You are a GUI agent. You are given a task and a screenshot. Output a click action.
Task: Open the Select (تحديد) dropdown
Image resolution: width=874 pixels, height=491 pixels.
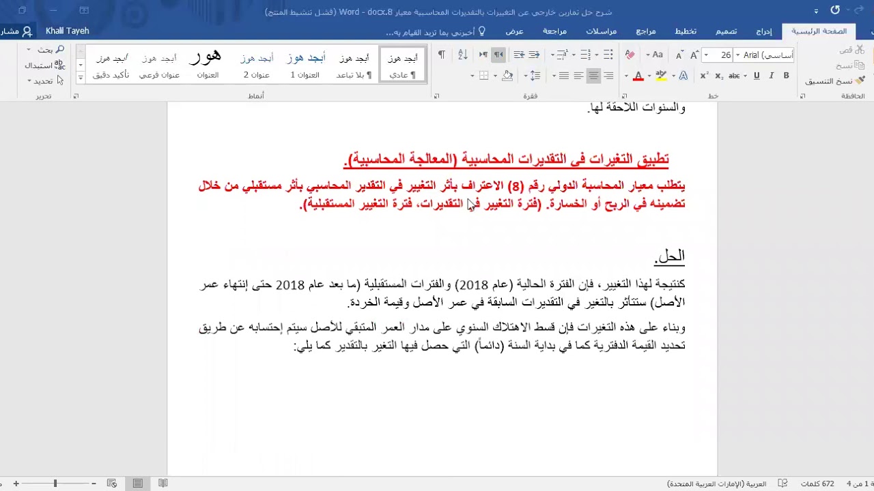(x=45, y=80)
